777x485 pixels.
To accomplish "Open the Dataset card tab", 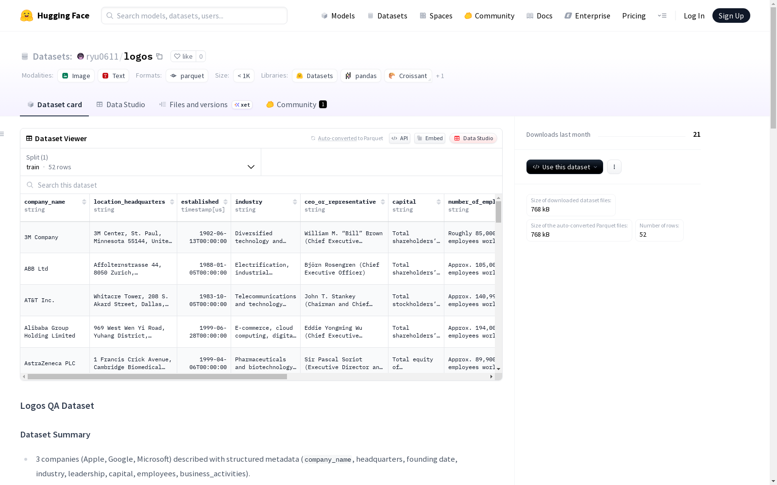I will (x=54, y=105).
